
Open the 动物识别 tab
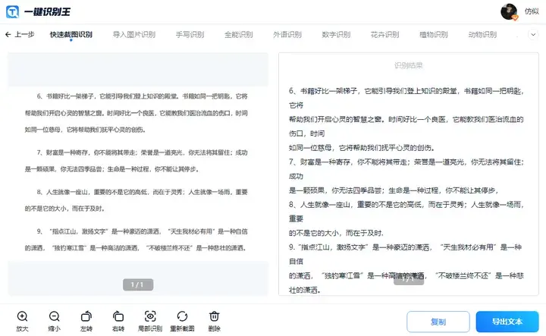(482, 34)
